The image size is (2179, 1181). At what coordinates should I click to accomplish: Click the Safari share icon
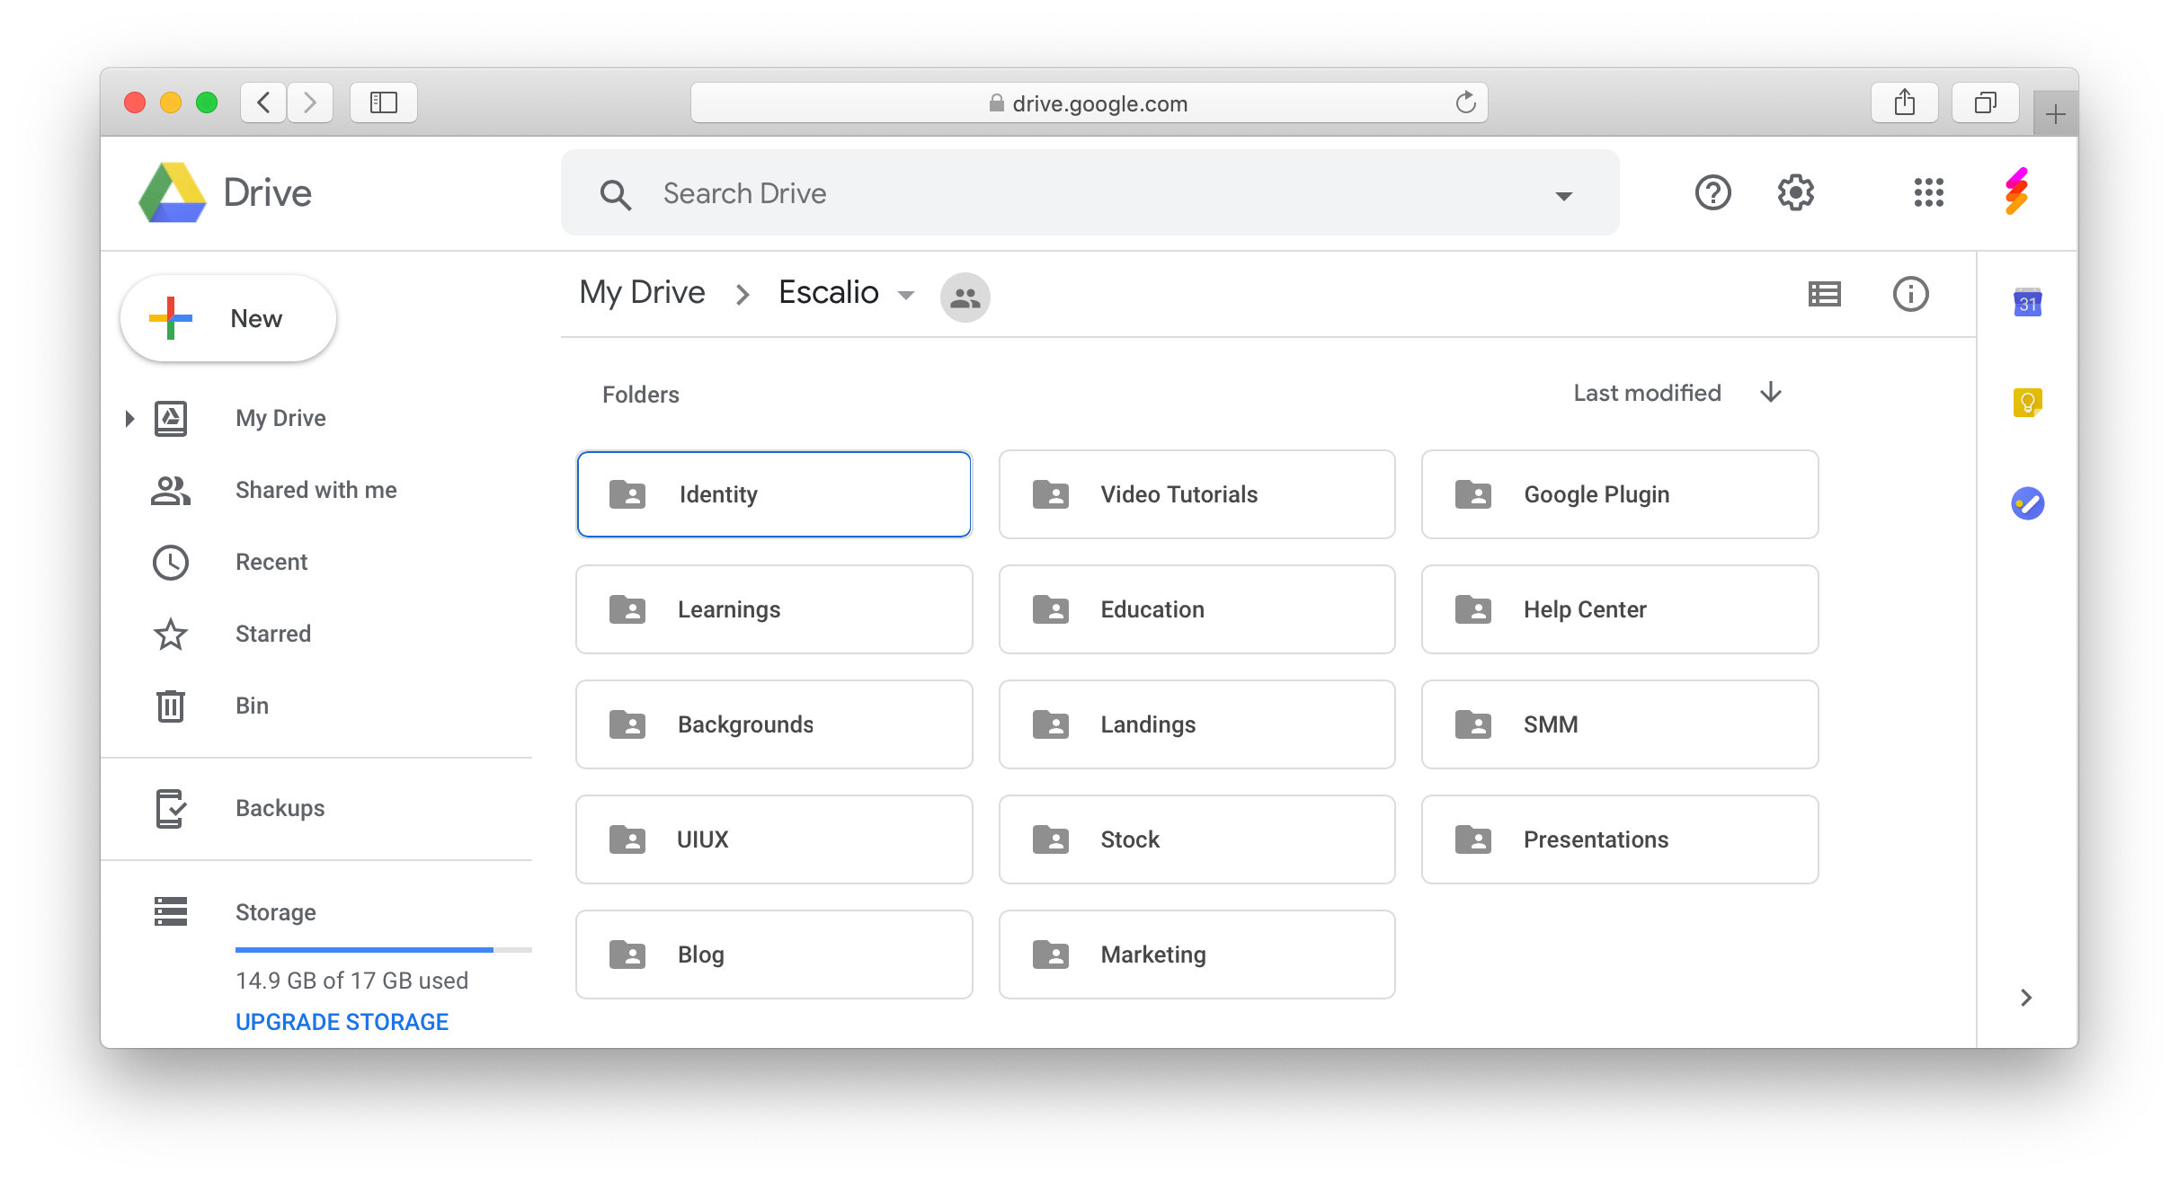[1905, 102]
